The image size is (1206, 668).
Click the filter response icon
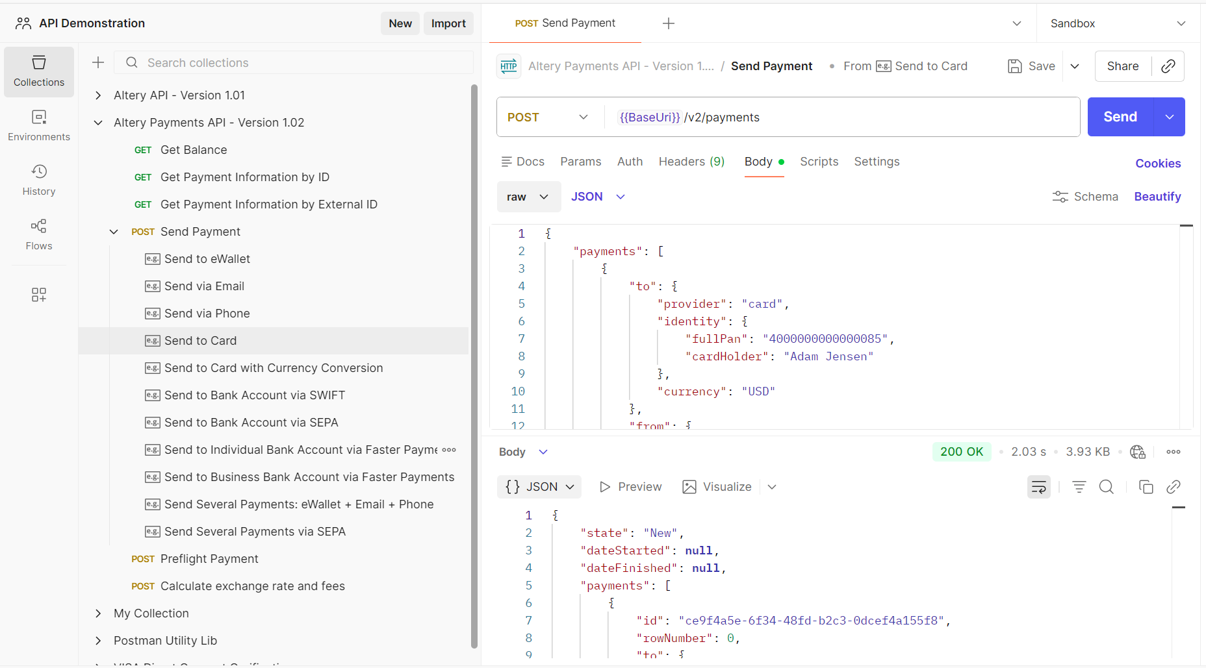[1079, 487]
